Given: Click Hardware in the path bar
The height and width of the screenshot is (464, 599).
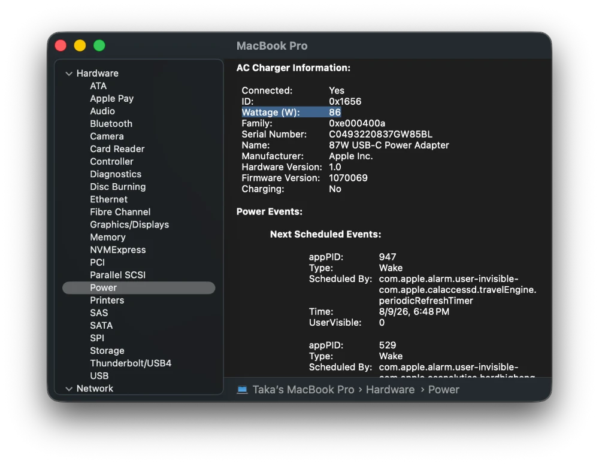Looking at the screenshot, I should coord(390,390).
